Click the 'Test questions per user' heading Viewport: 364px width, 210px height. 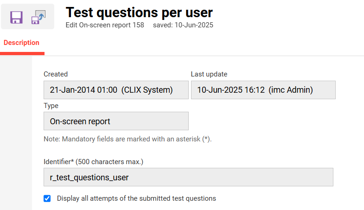pyautogui.click(x=139, y=12)
